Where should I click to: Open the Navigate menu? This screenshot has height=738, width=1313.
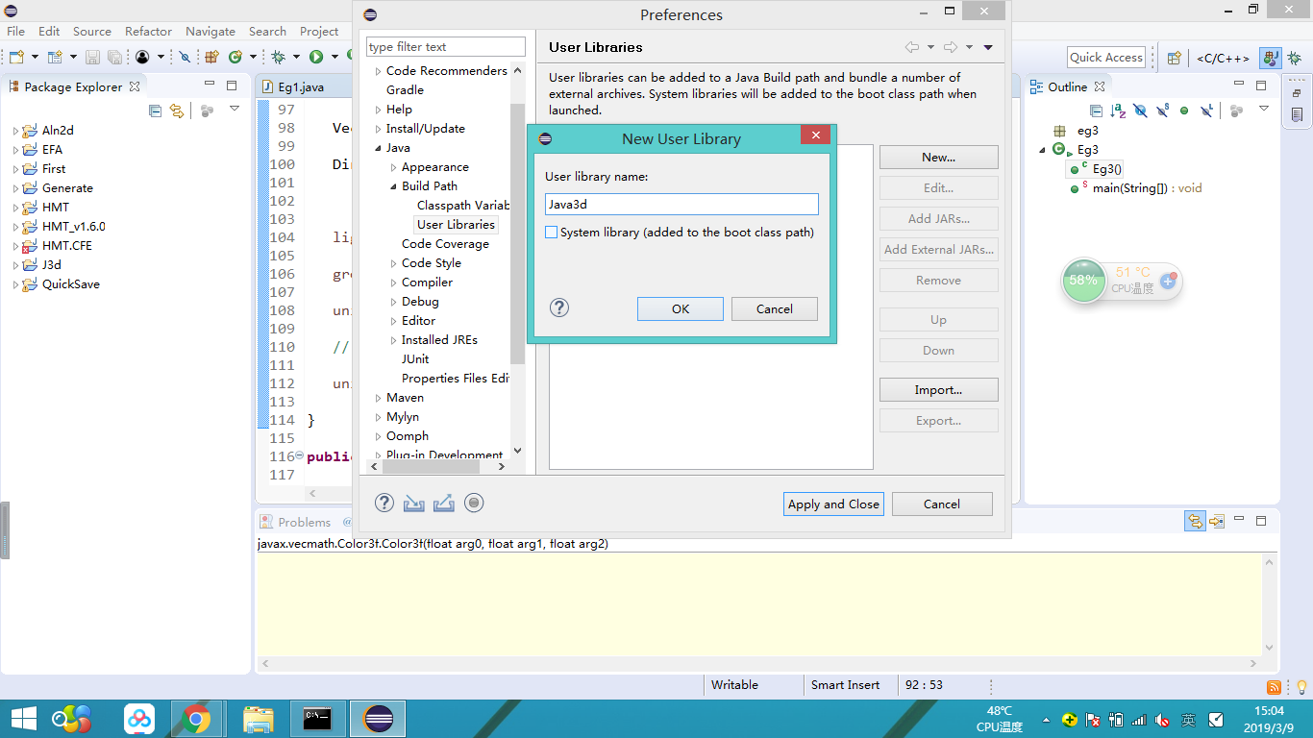[210, 31]
